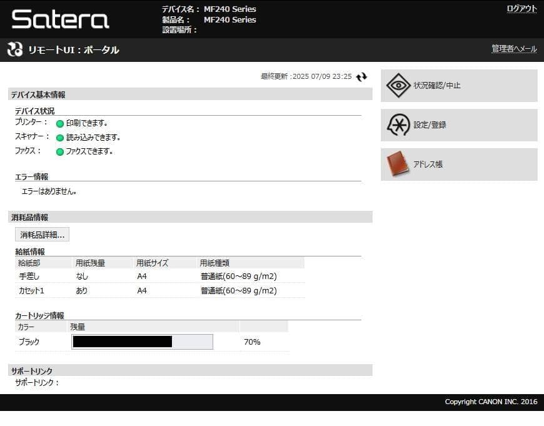
Task: Click the エラーはありません message
Action: [49, 191]
